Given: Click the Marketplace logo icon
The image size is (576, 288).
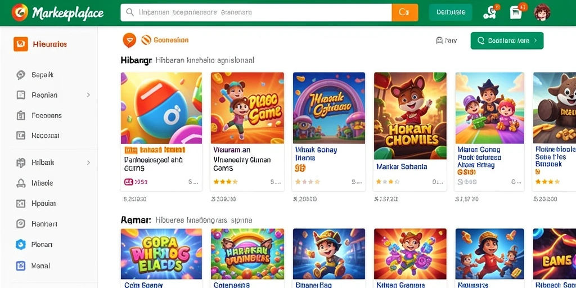Looking at the screenshot, I should [20, 12].
